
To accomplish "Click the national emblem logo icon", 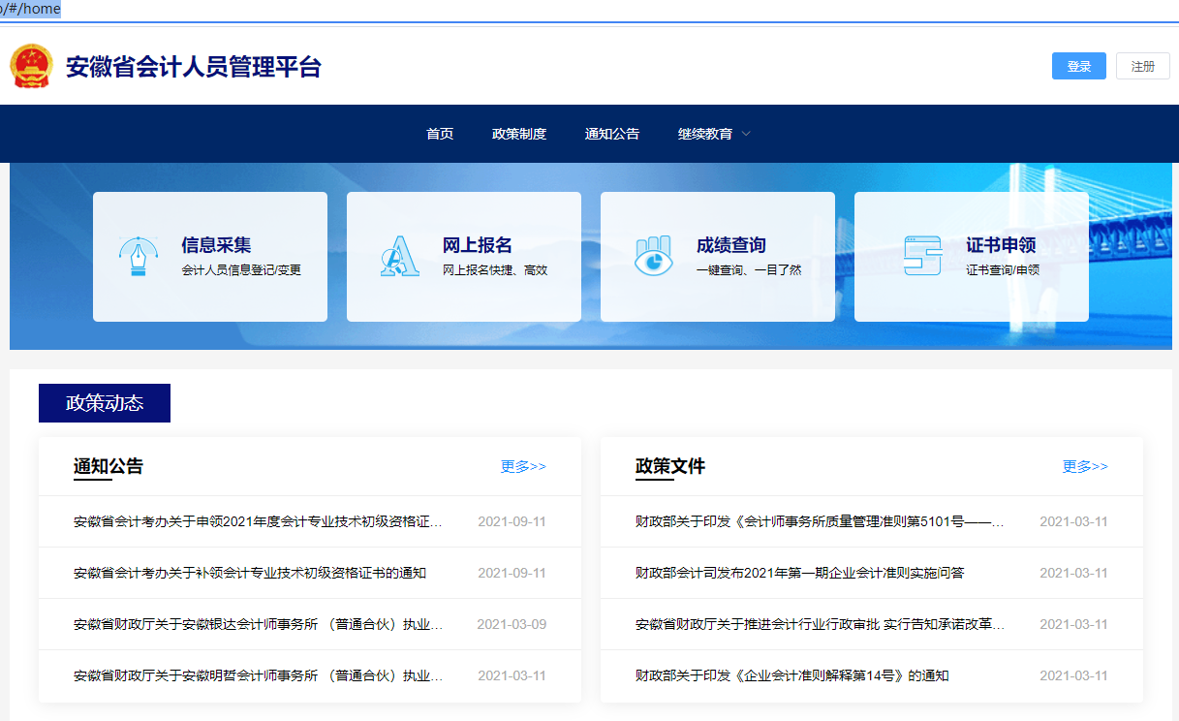I will (x=31, y=66).
